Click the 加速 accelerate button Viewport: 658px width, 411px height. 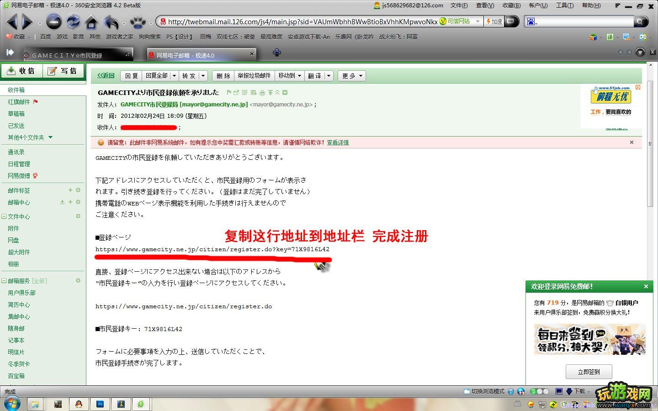click(x=494, y=21)
